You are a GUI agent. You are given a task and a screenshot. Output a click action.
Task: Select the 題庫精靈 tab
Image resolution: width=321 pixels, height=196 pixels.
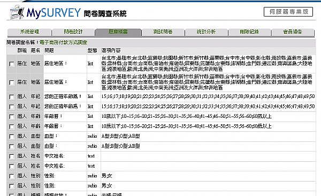(118, 32)
